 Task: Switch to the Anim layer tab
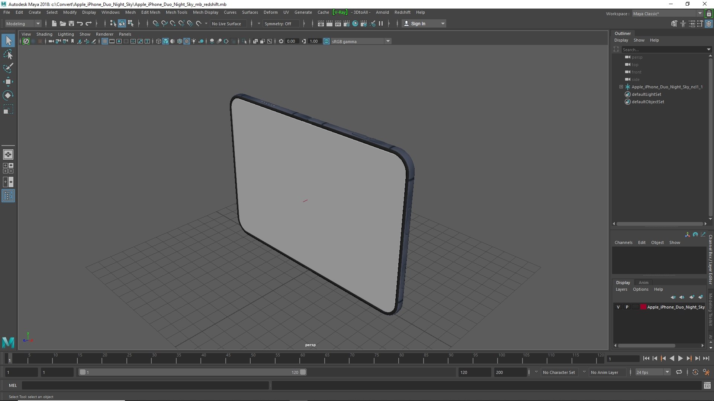click(643, 283)
